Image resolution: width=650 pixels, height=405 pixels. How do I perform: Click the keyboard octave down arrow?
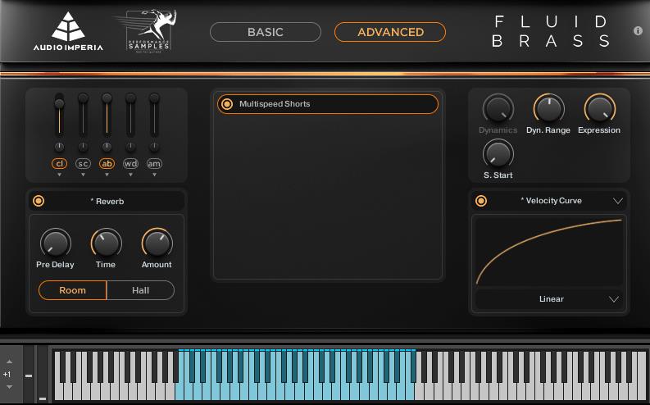pyautogui.click(x=9, y=387)
